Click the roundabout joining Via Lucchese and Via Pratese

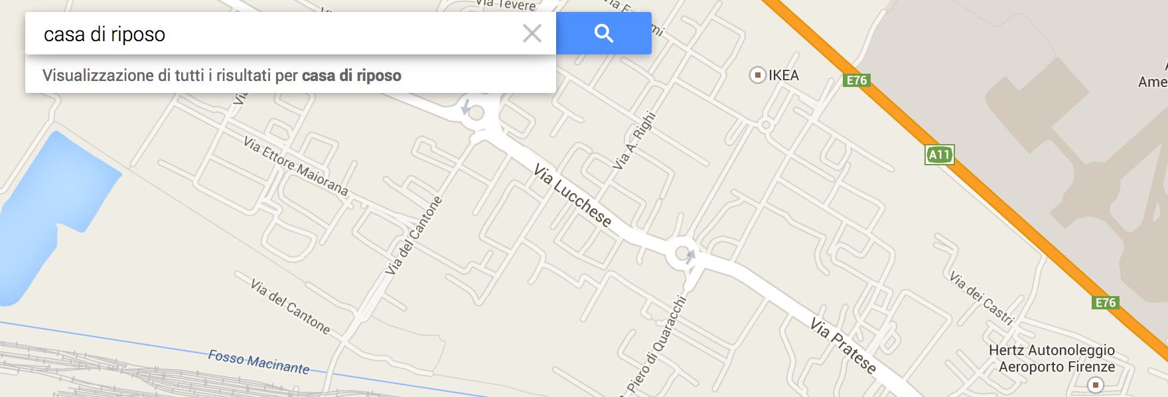(x=683, y=253)
